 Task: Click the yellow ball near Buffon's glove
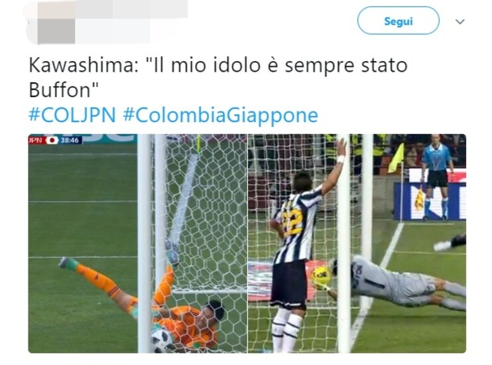[x=322, y=274]
